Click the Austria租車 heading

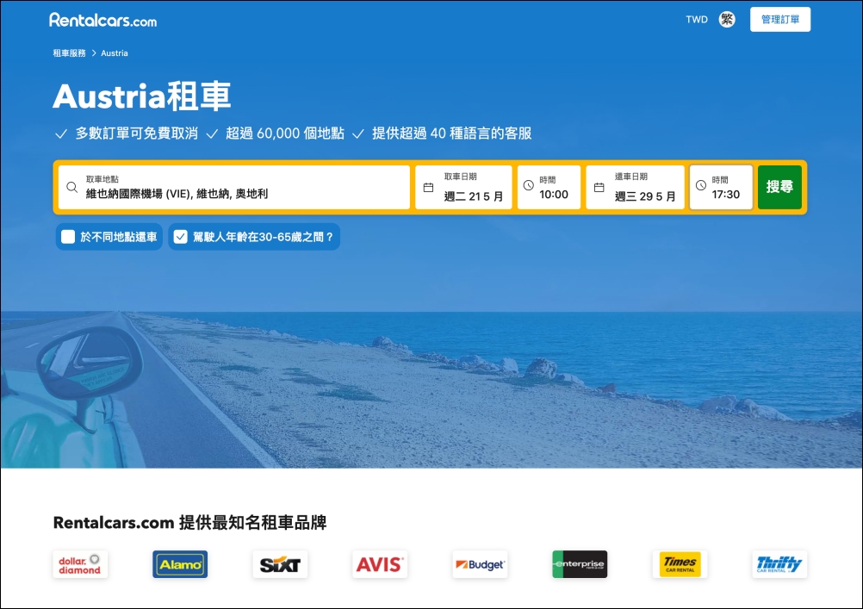142,96
